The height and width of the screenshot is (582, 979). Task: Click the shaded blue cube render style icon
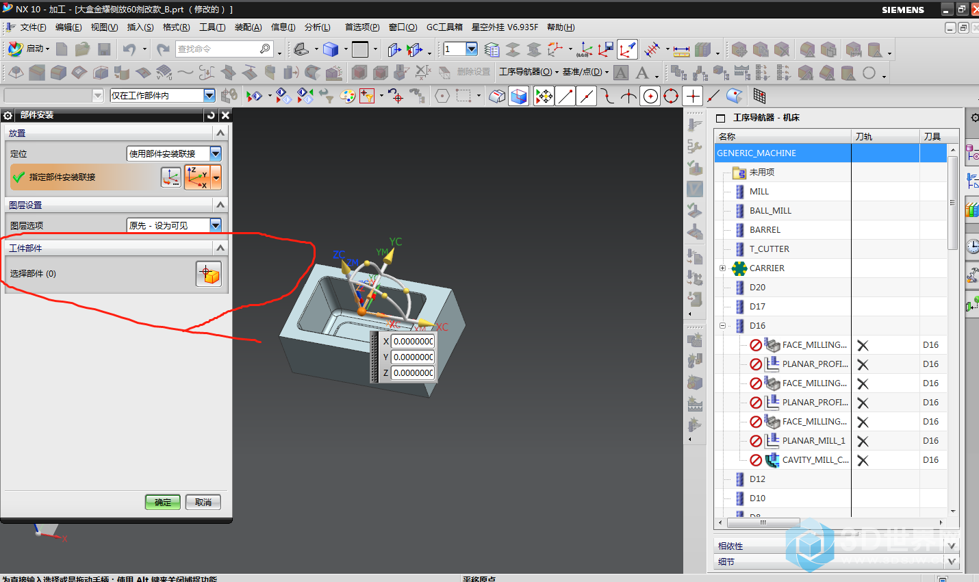[331, 49]
